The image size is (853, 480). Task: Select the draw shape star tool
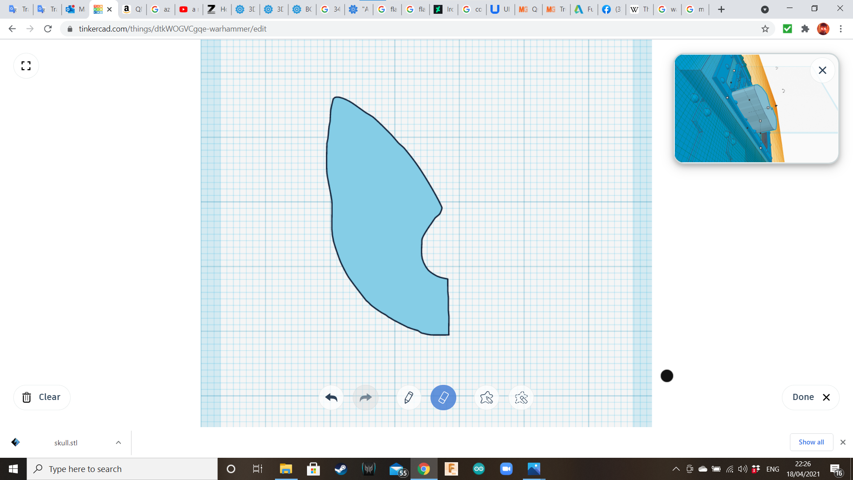486,398
